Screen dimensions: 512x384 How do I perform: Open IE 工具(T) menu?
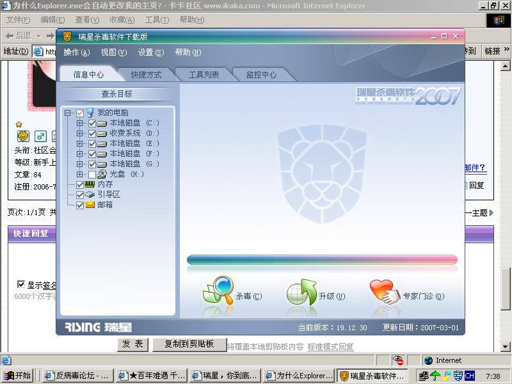click(157, 20)
